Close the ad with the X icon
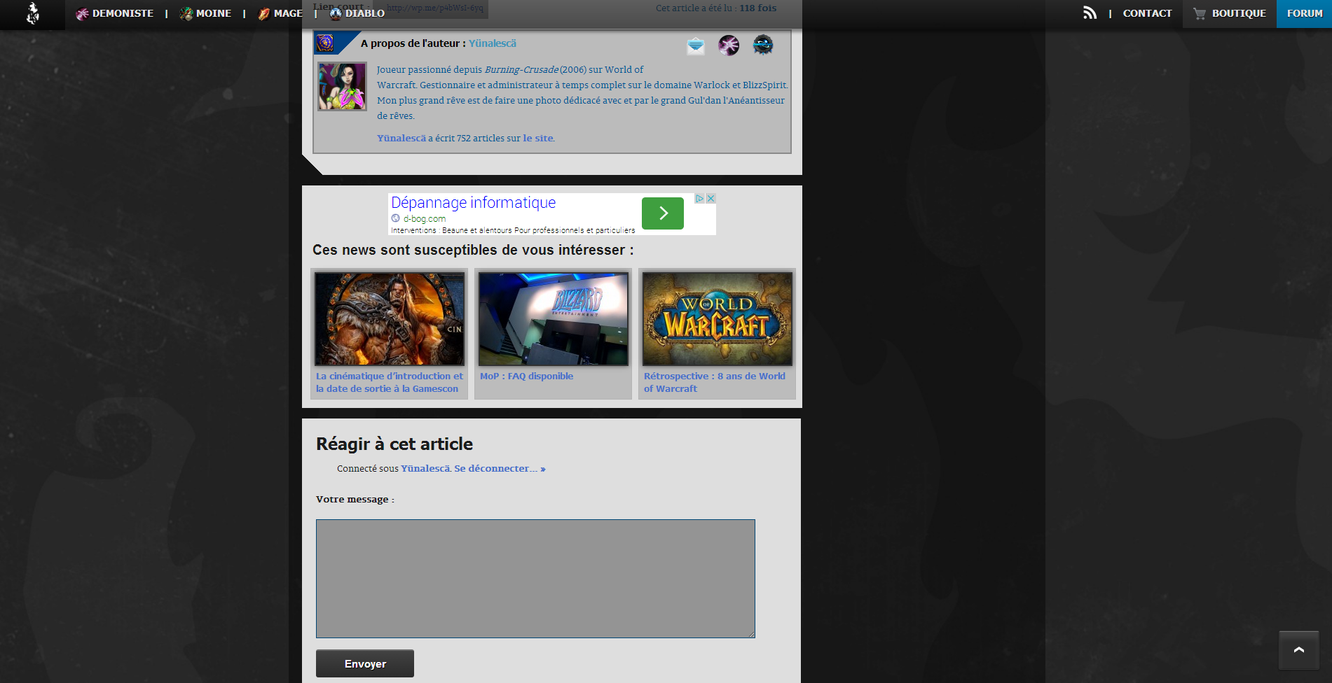The image size is (1332, 683). [710, 199]
